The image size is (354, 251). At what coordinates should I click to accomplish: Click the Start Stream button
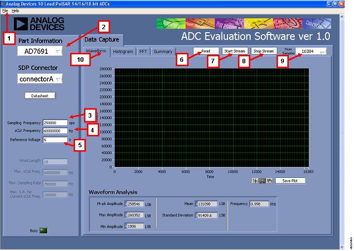click(235, 51)
